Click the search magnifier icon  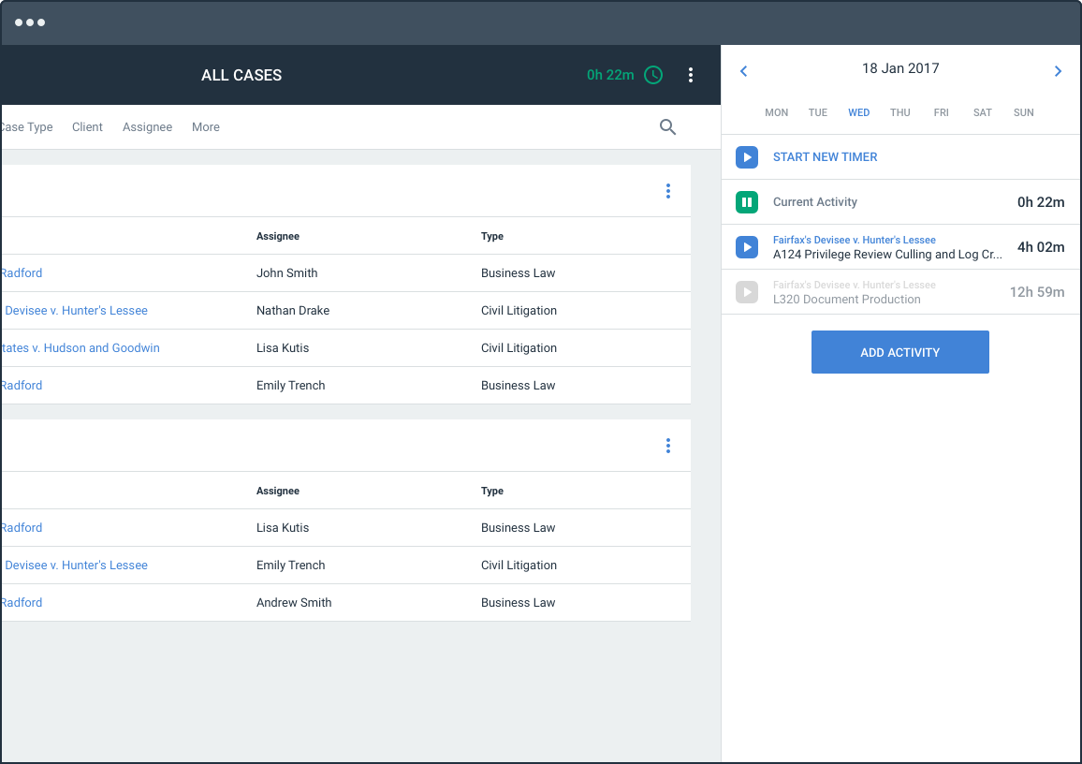coord(667,127)
